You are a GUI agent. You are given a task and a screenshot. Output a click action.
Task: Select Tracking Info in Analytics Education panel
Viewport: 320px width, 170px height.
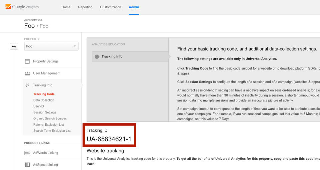tap(130, 57)
